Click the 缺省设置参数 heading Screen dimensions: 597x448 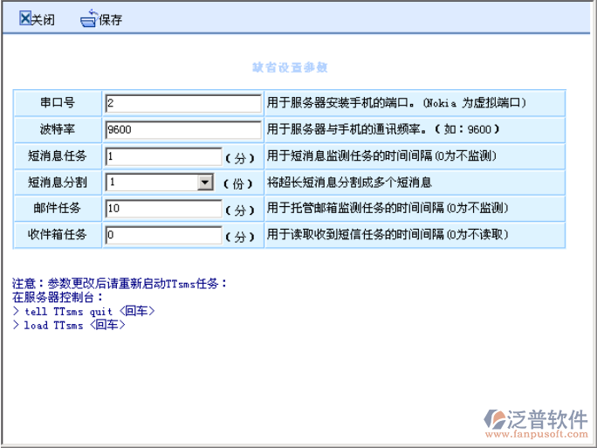(x=290, y=66)
